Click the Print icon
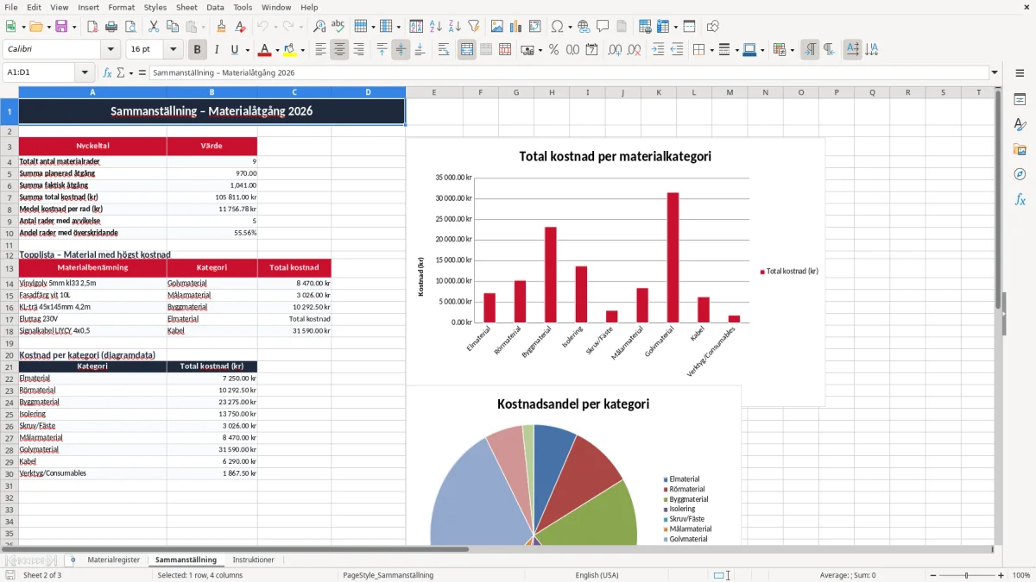The height and width of the screenshot is (582, 1036). [x=111, y=27]
